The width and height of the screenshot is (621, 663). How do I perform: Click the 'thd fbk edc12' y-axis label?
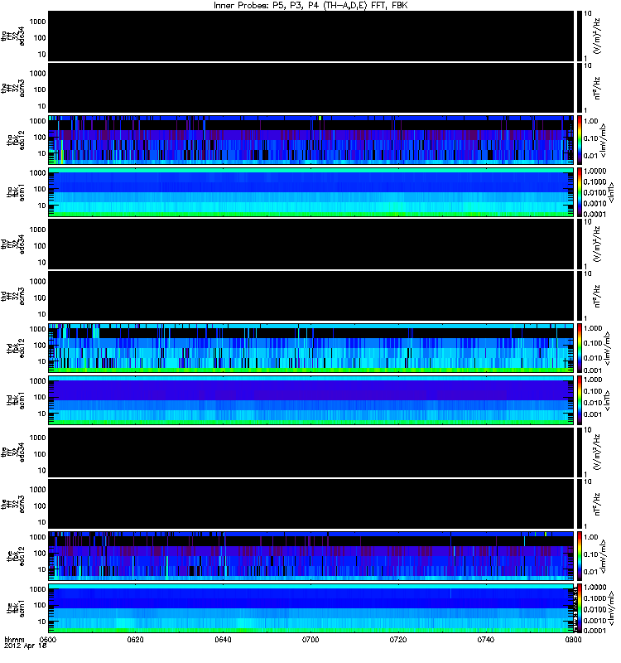(x=16, y=347)
